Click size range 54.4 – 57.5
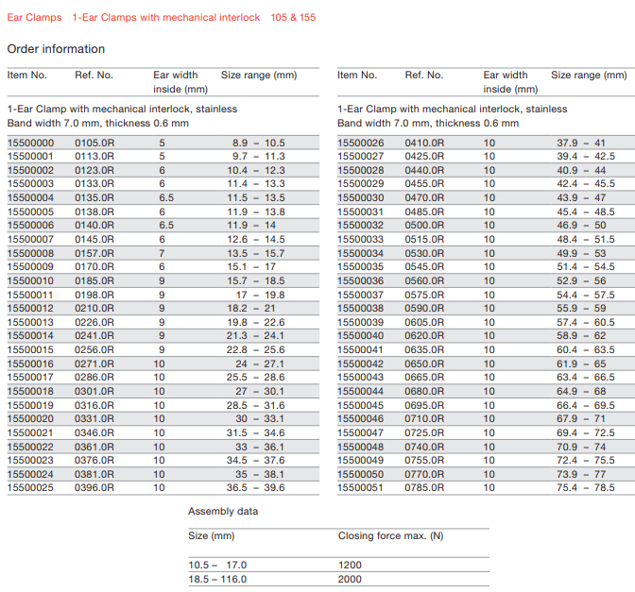The width and height of the screenshot is (635, 592). [x=586, y=295]
